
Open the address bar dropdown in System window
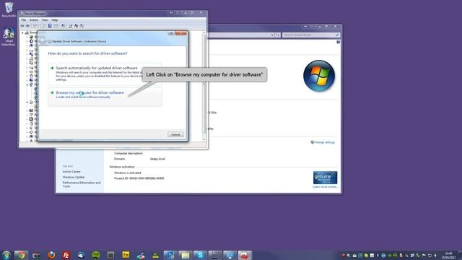pos(272,35)
